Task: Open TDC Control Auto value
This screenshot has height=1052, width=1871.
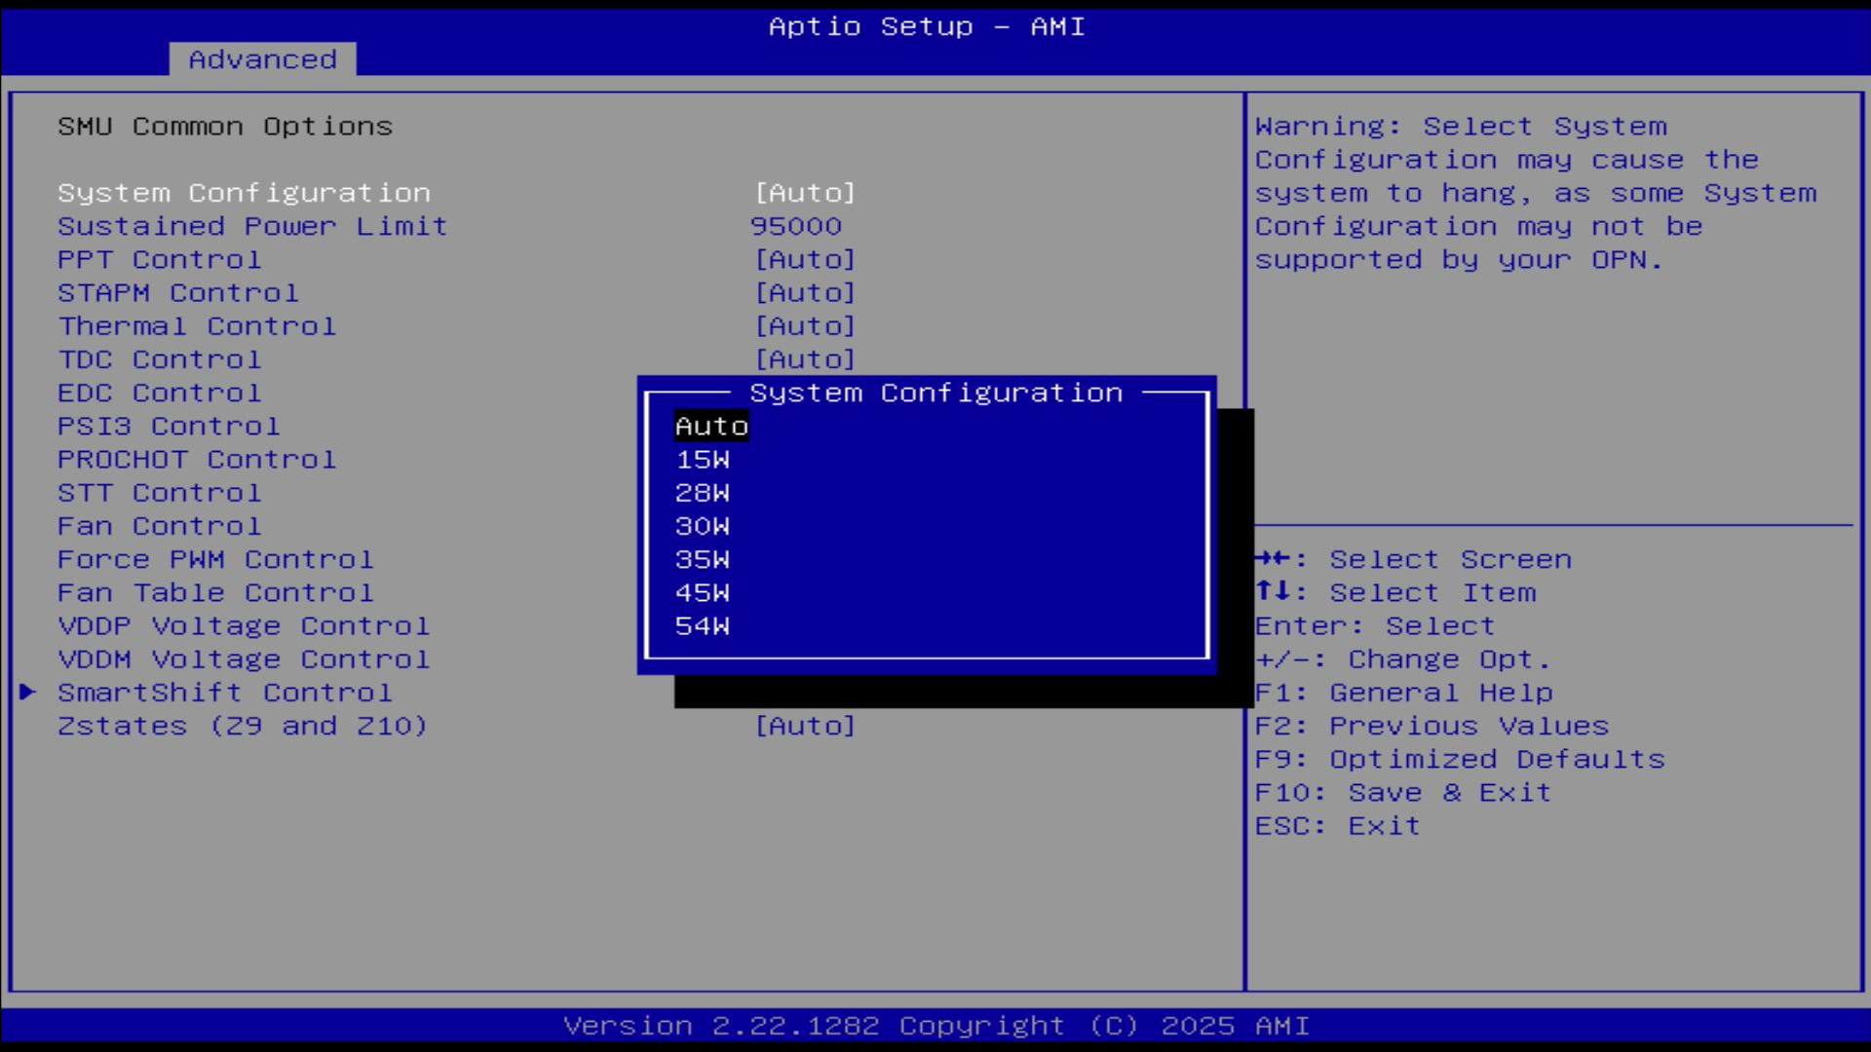Action: click(805, 359)
